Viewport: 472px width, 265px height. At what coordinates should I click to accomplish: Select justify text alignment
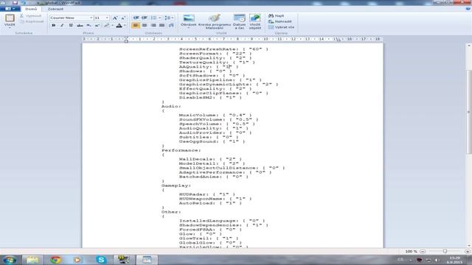click(162, 26)
